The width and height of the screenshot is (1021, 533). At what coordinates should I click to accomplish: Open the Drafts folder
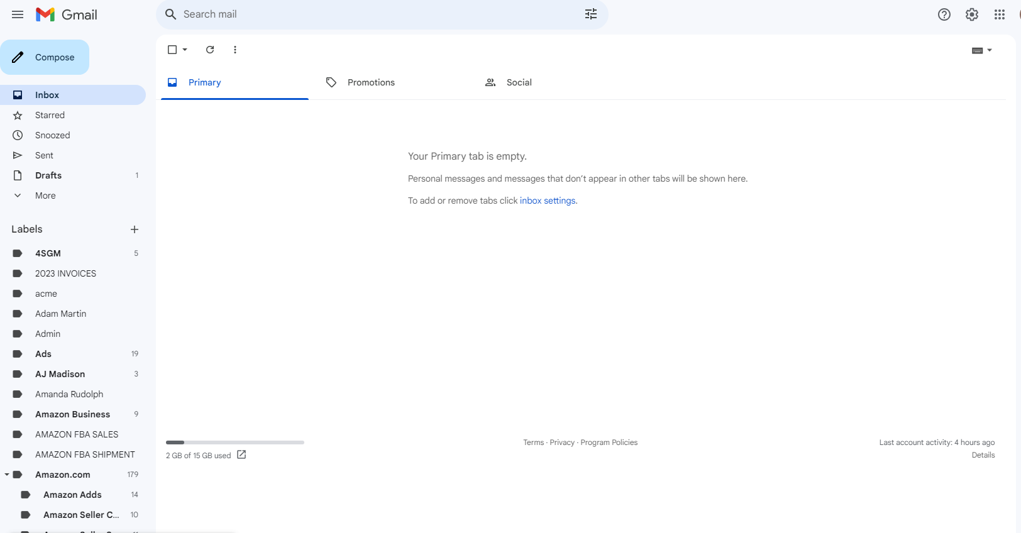point(73,175)
